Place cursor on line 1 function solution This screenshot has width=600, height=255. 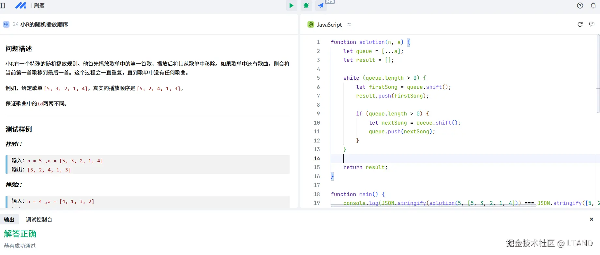pyautogui.click(x=370, y=42)
